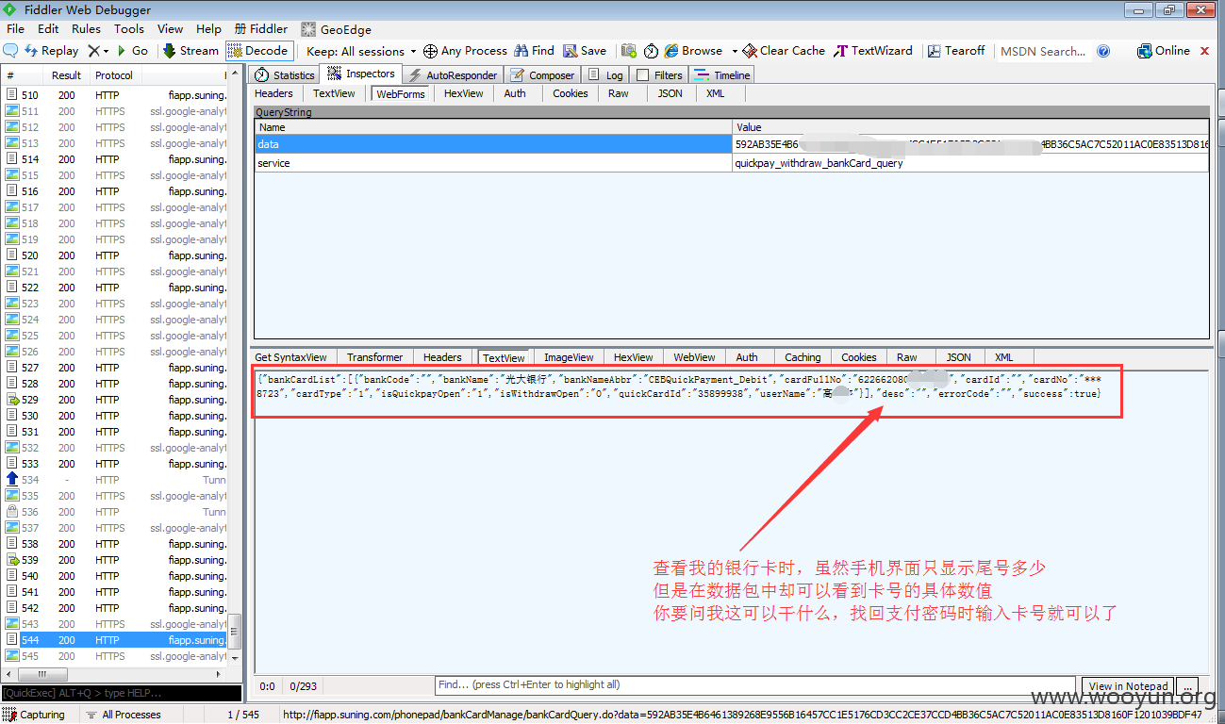Open the Rules menu
This screenshot has height=724, width=1225.
[x=86, y=29]
